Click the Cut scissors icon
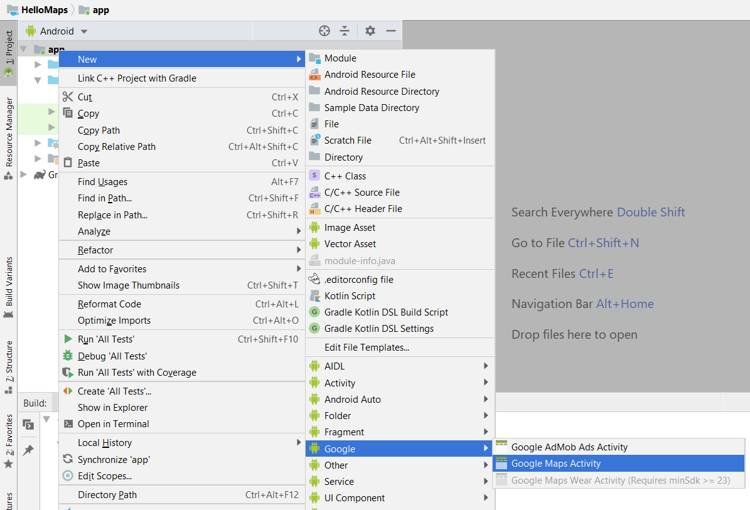 coord(68,97)
